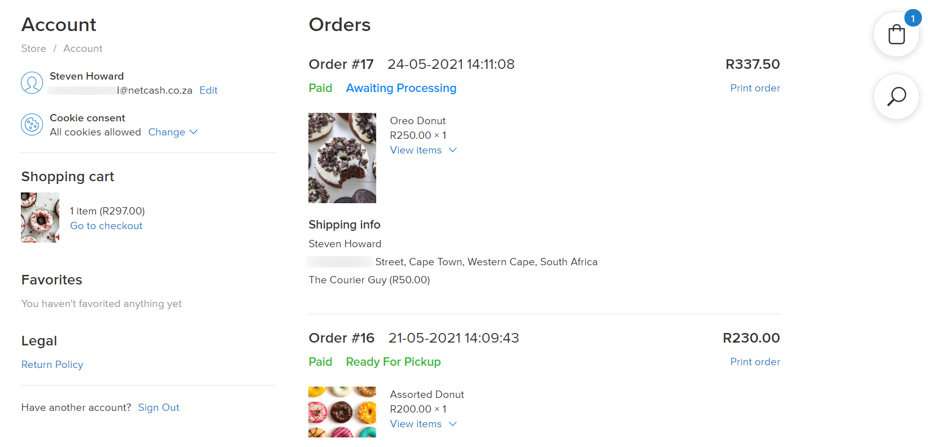Screen dimensions: 928x447
Task: Click the cart item count badge
Action: point(913,18)
